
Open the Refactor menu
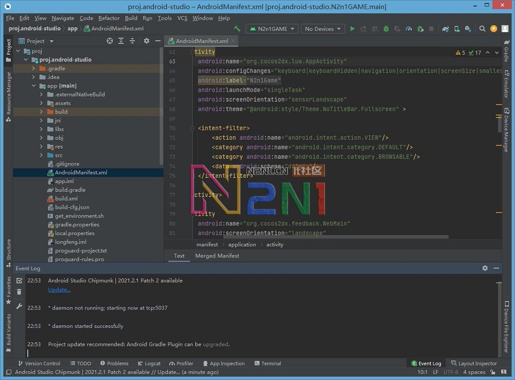109,18
